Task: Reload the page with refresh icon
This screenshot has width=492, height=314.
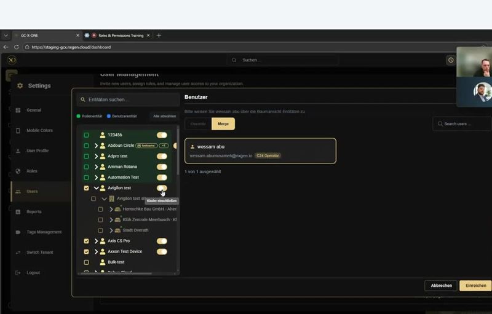Action: pyautogui.click(x=17, y=47)
